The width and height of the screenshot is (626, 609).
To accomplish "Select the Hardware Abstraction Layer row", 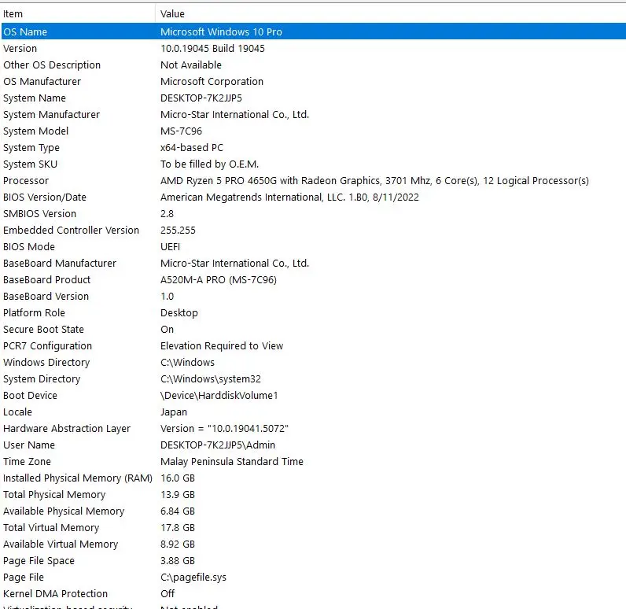I will pyautogui.click(x=313, y=429).
